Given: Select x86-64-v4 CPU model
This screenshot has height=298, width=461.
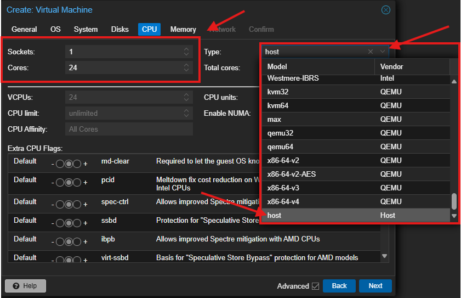Looking at the screenshot, I should (x=356, y=202).
